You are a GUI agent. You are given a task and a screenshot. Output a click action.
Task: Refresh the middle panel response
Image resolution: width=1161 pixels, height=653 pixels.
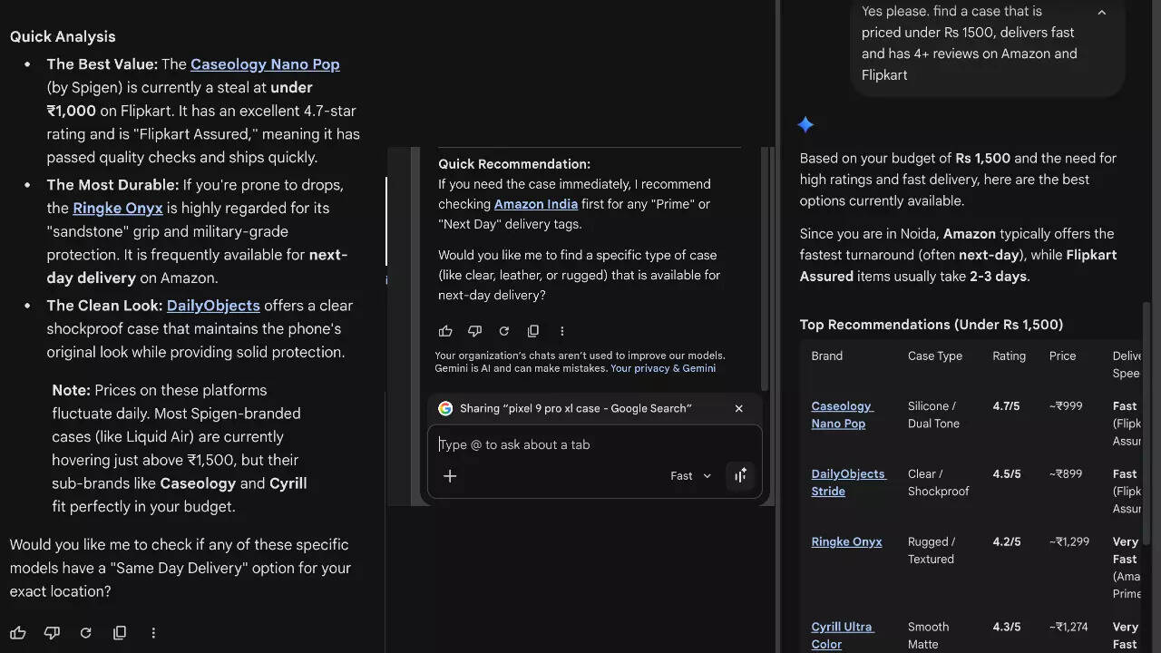tap(504, 331)
